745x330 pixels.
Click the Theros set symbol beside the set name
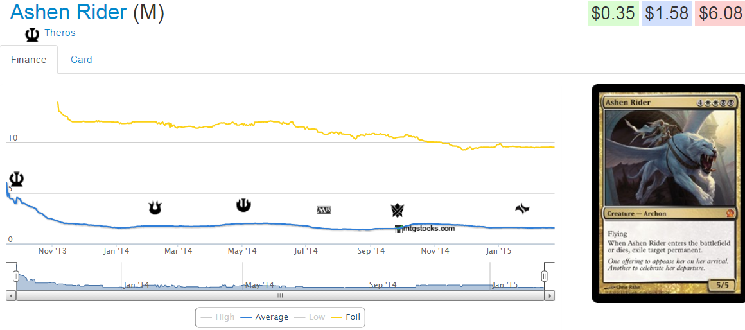[32, 34]
